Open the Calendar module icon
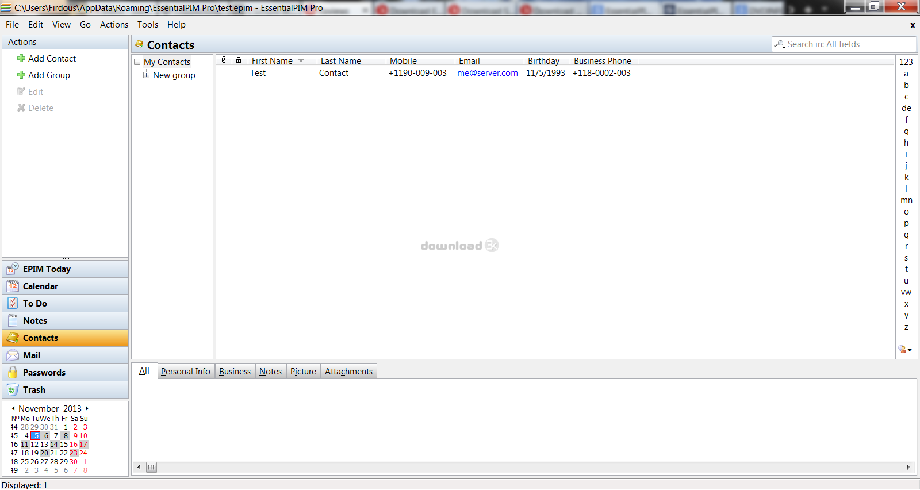920x490 pixels. pos(13,286)
